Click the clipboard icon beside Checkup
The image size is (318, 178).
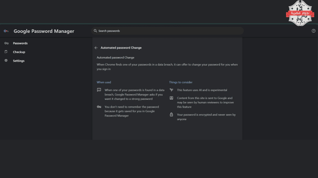(x=6, y=52)
